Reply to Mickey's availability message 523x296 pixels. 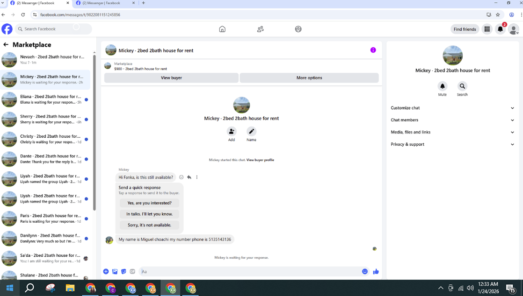point(189,177)
